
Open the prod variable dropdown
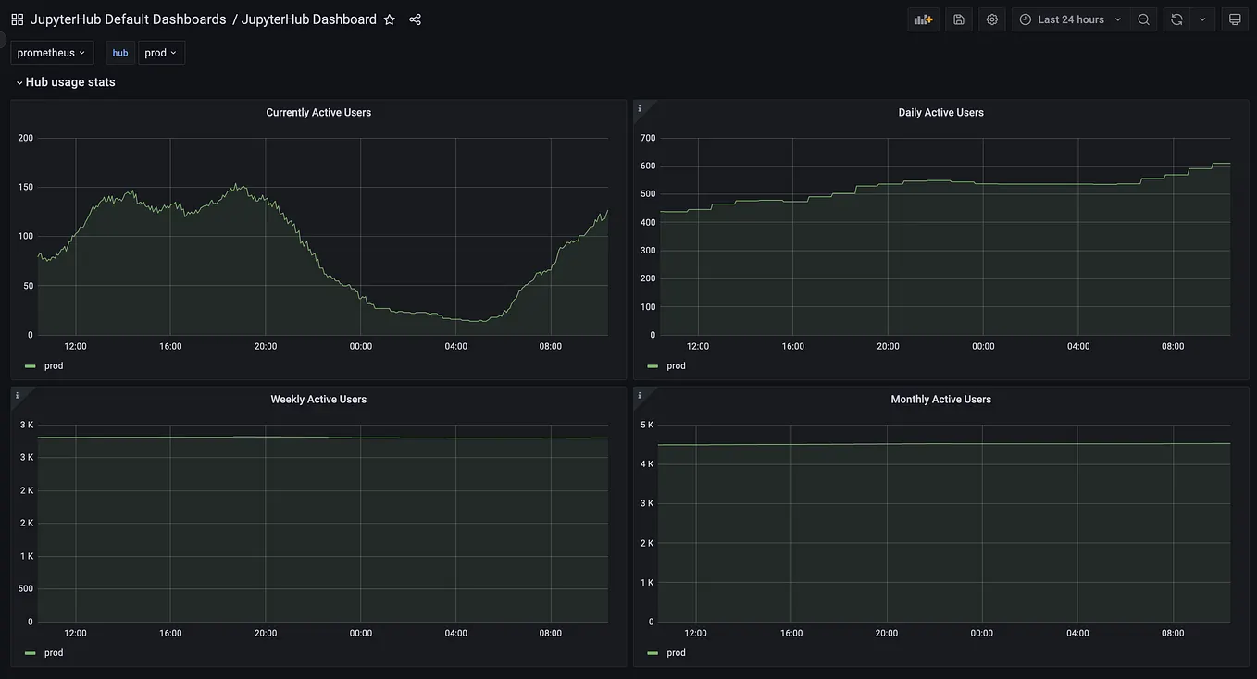[x=161, y=52]
